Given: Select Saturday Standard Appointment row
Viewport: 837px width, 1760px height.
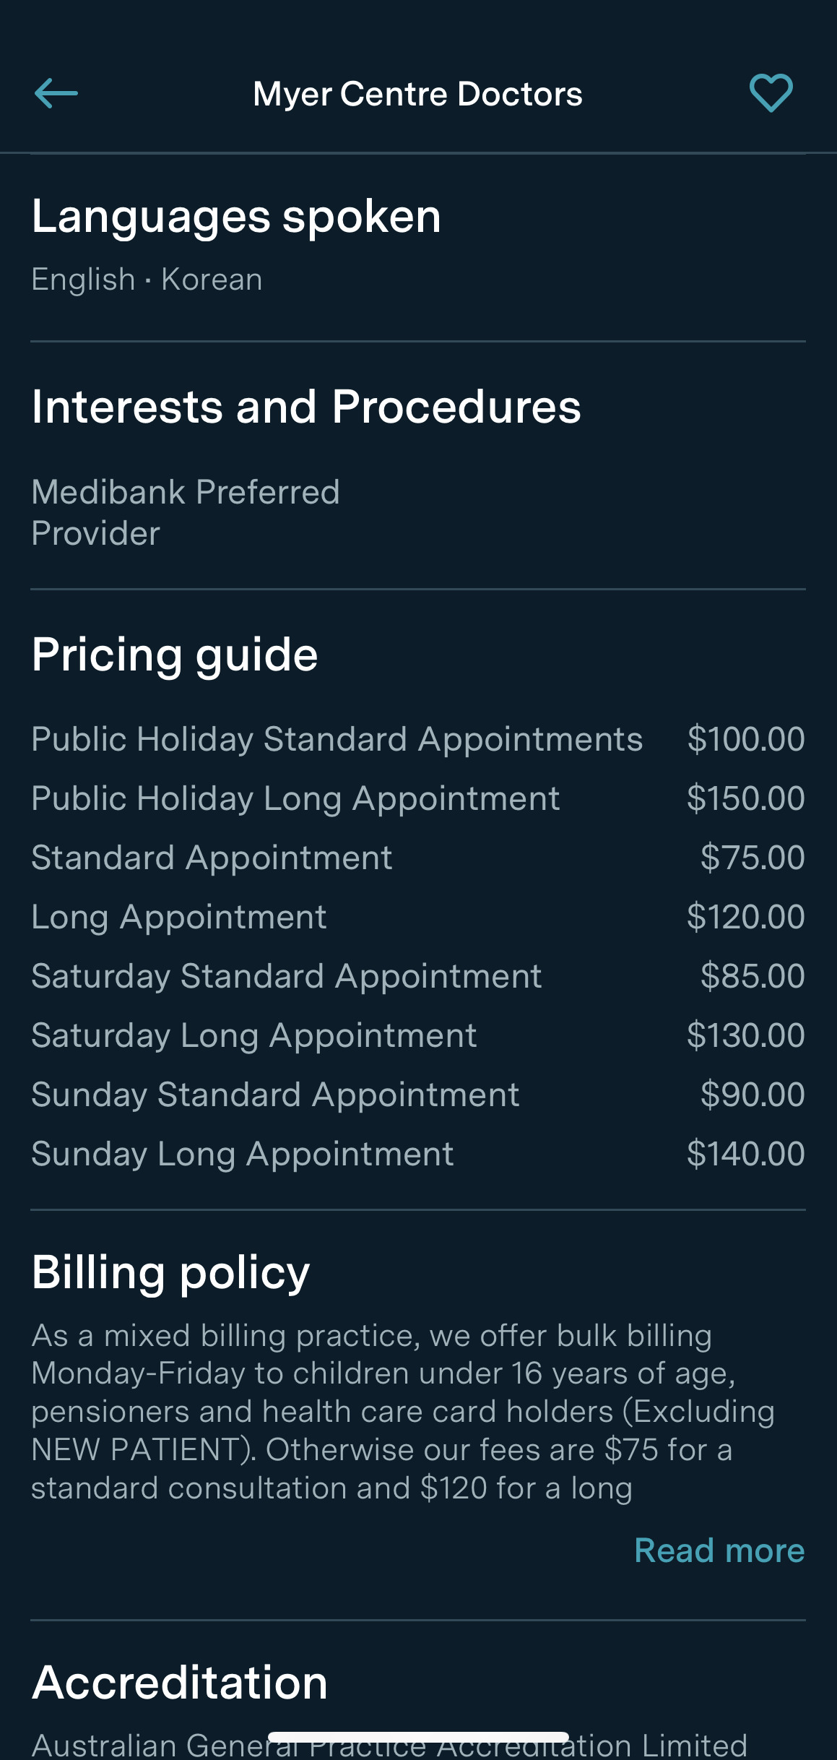Looking at the screenshot, I should [287, 976].
